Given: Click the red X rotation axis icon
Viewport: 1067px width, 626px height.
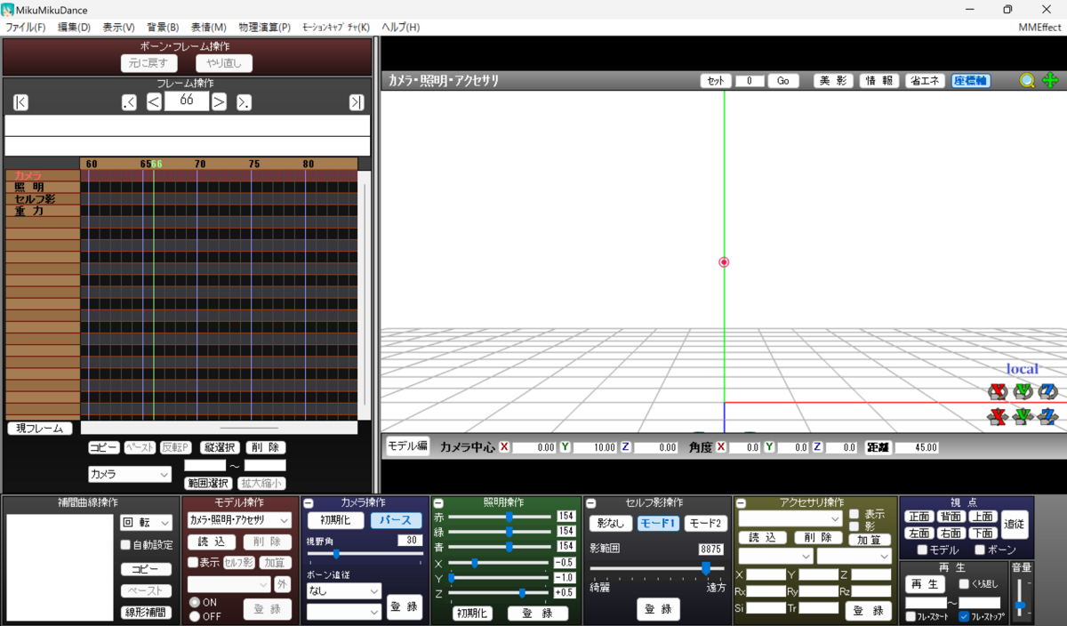Looking at the screenshot, I should click(998, 391).
